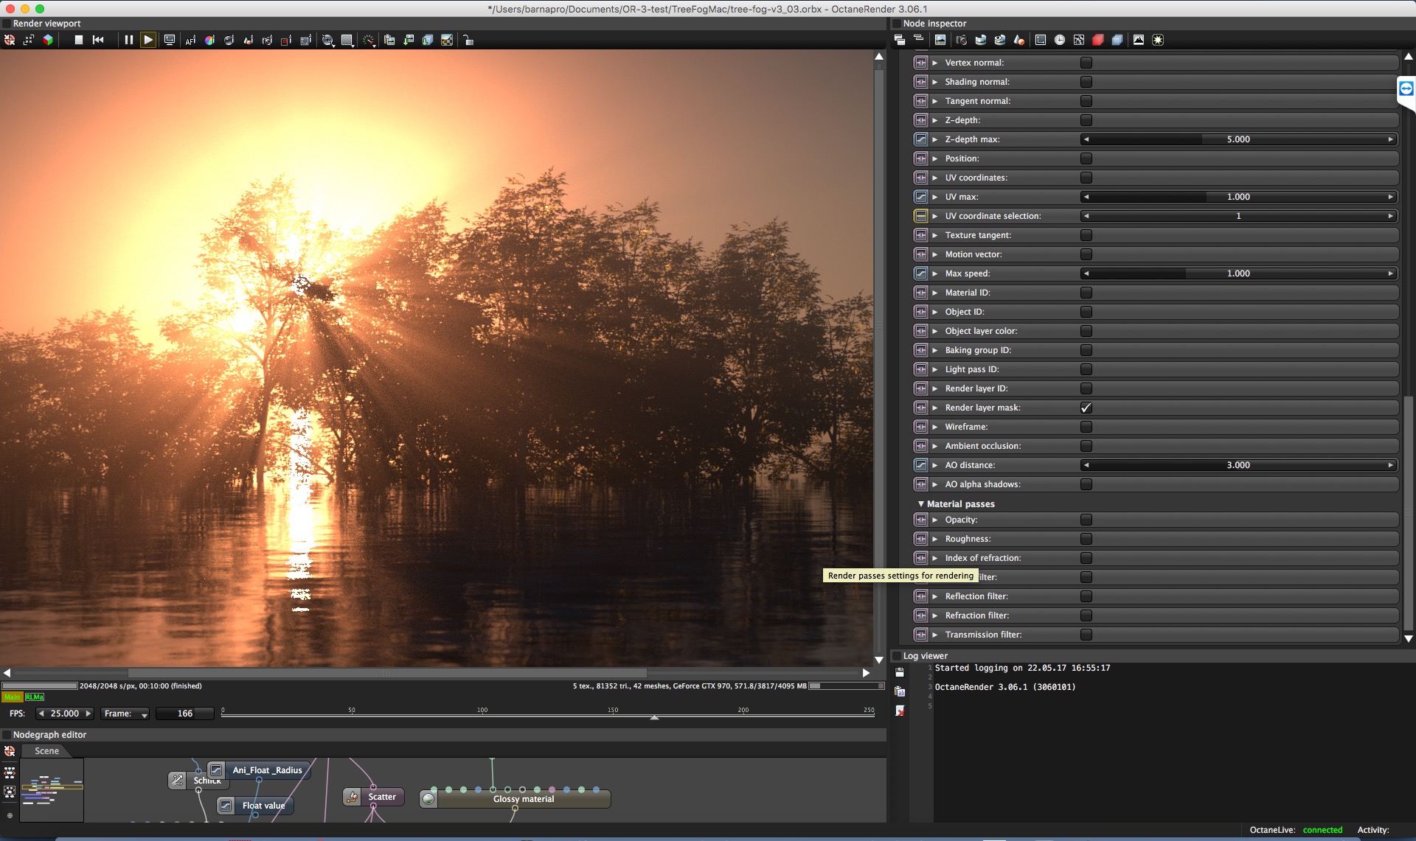Click the save log icon

[x=900, y=672]
